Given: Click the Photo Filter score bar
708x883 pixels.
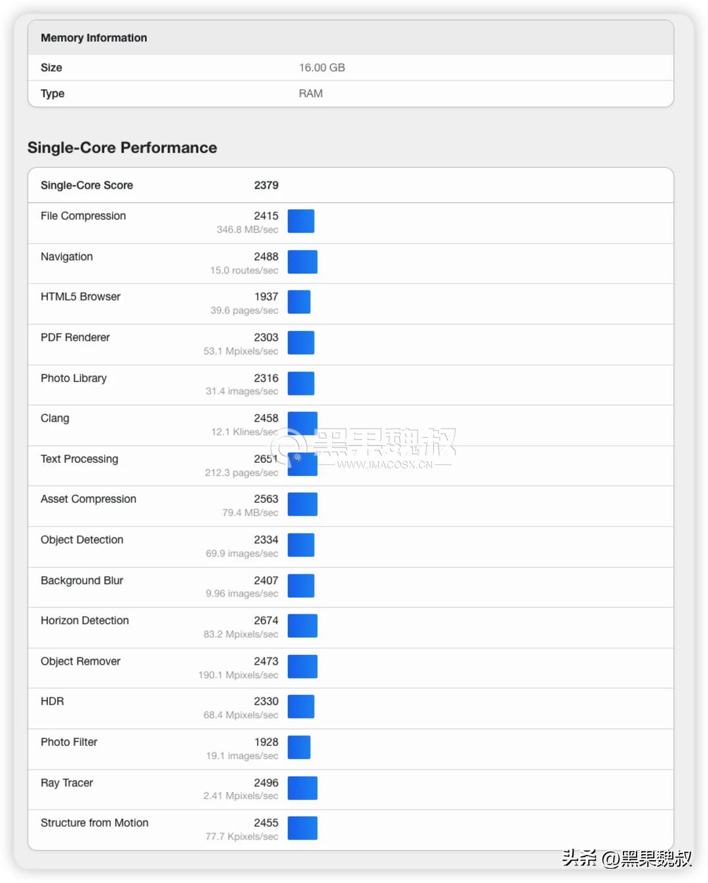Looking at the screenshot, I should coord(299,747).
